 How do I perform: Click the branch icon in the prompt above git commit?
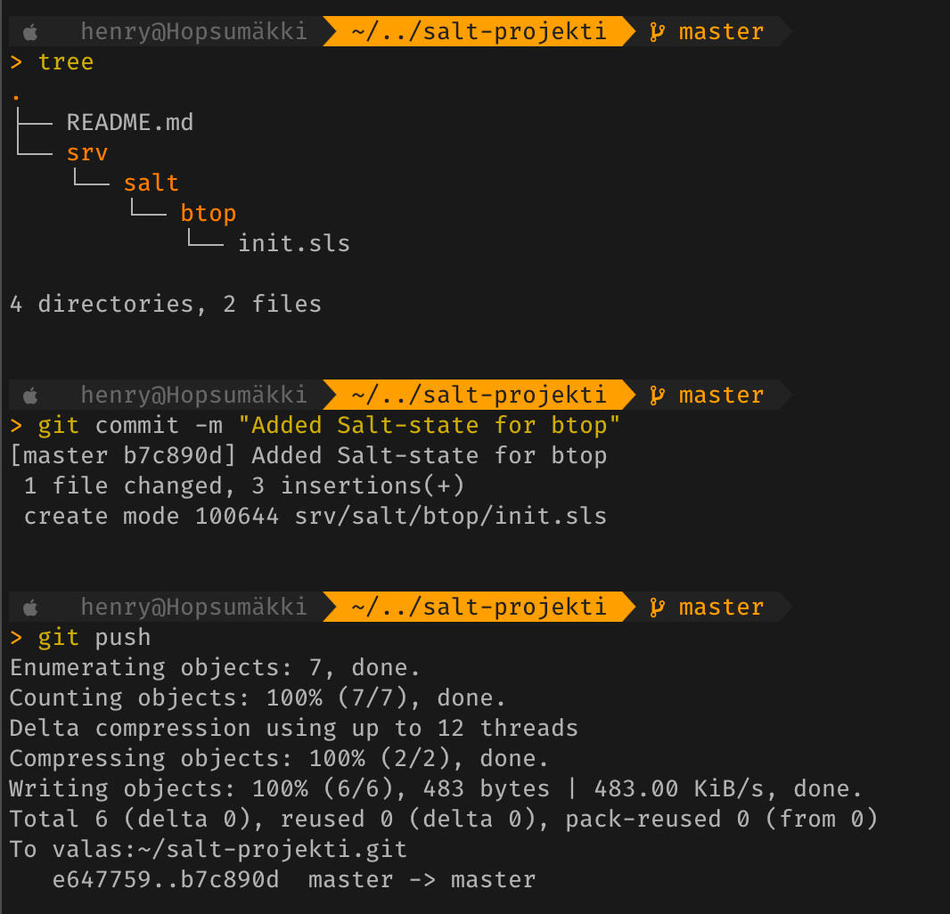657,396
